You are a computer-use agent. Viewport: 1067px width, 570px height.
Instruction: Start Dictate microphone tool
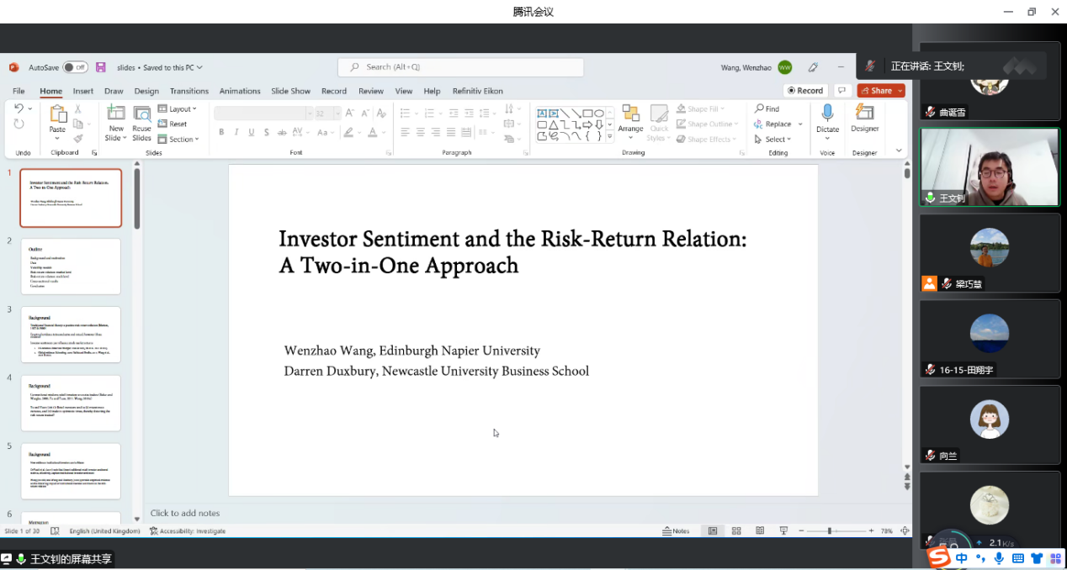tap(827, 114)
